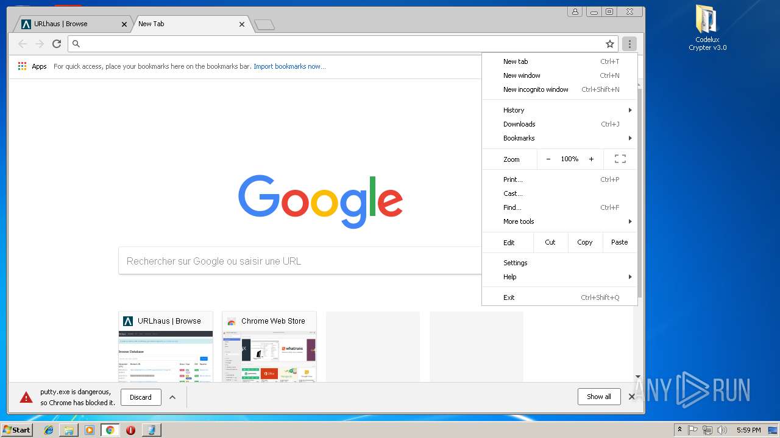Expand the More tools submenu
The height and width of the screenshot is (438, 780).
559,221
